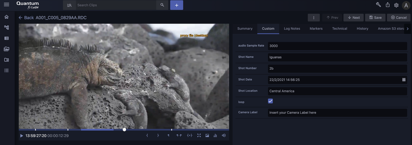This screenshot has height=145, width=412.
Task: Click the last marker on timeline
Action: [x=171, y=130]
